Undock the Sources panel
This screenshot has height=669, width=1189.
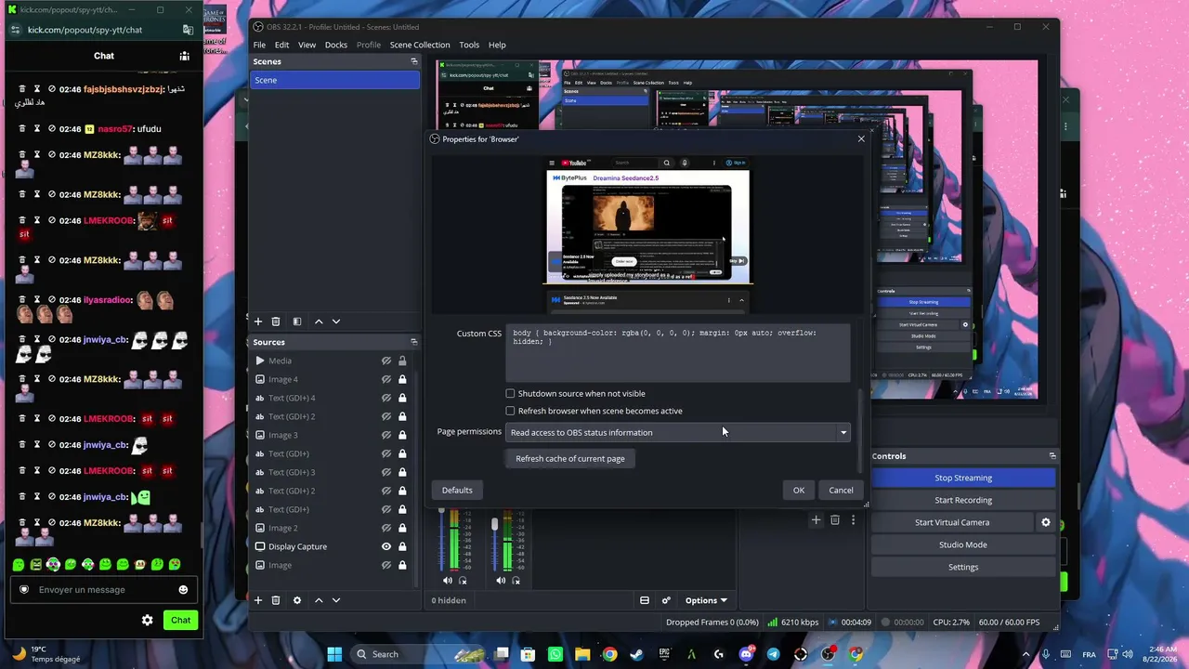(x=414, y=342)
